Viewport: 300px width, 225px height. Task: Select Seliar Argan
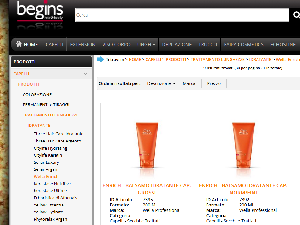pos(45,169)
